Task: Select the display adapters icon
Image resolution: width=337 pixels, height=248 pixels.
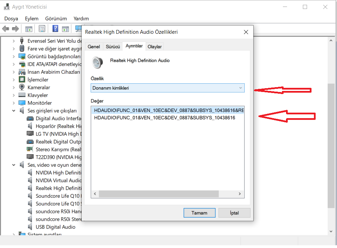Action: (x=22, y=56)
